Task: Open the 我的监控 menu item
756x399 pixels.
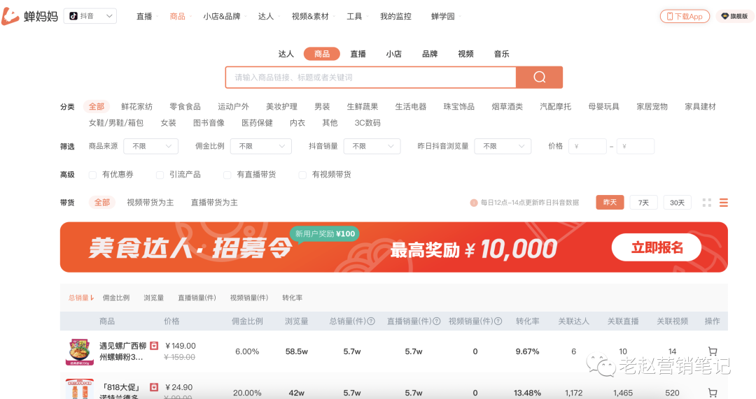Action: (x=395, y=16)
